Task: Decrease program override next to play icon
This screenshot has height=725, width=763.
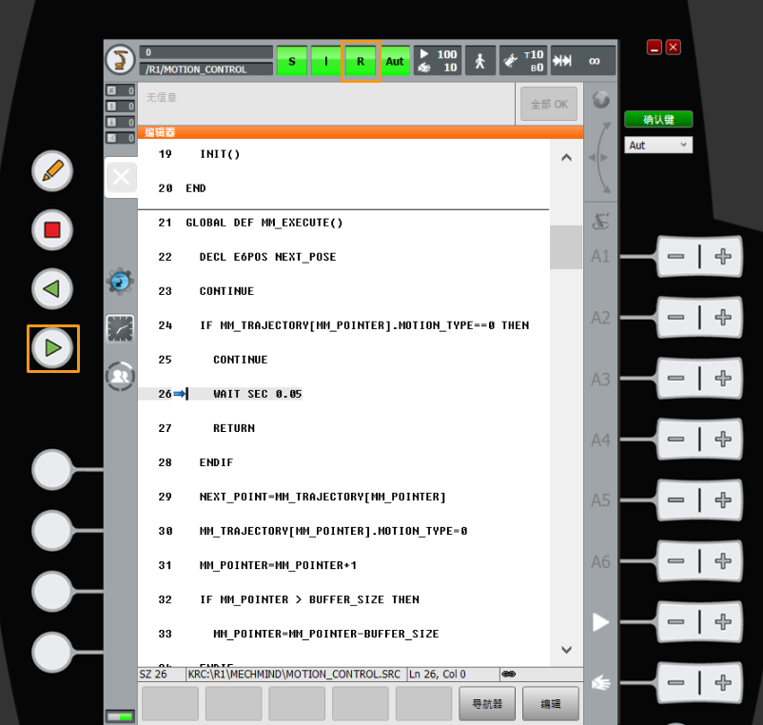Action: (675, 621)
